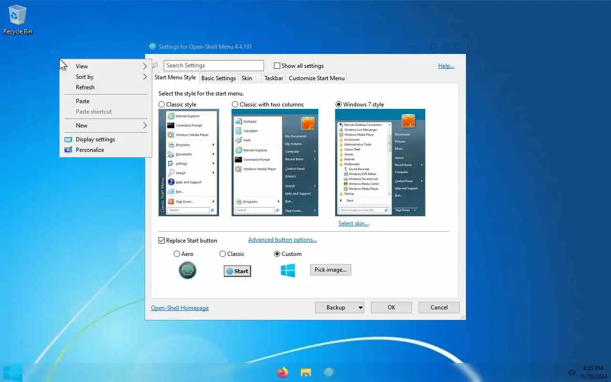Open Firefox from the taskbar
This screenshot has width=611, height=382.
[283, 372]
